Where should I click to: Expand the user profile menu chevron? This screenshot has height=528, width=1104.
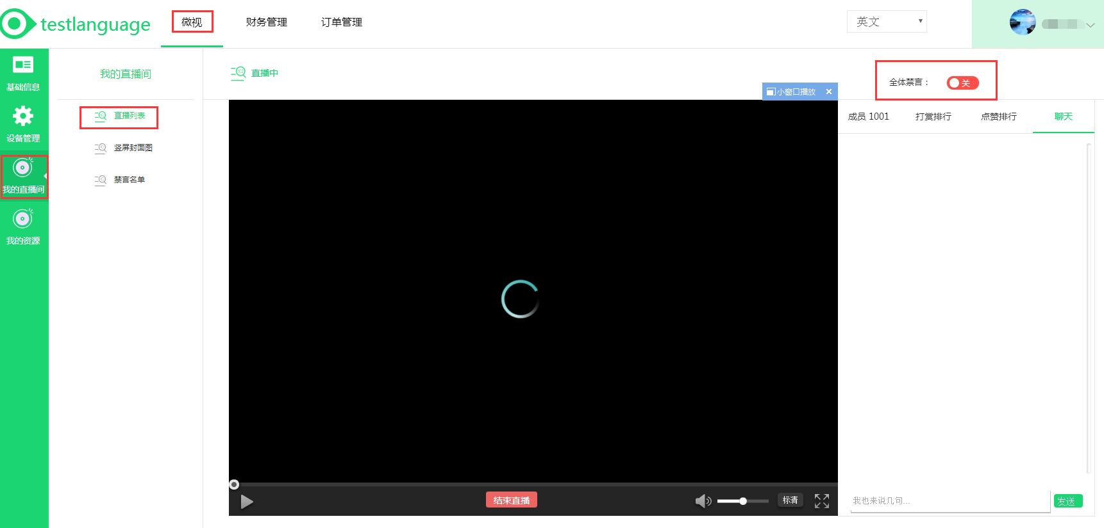click(x=1091, y=25)
